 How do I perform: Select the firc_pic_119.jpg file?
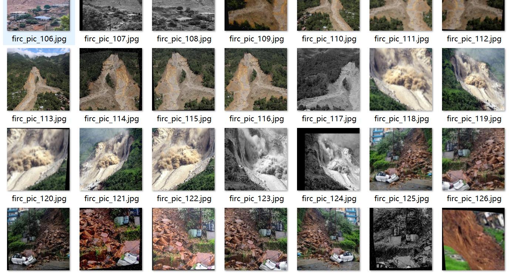pyautogui.click(x=473, y=80)
